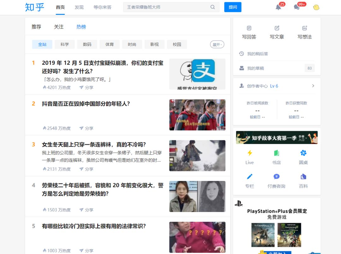Image resolution: width=341 pixels, height=254 pixels.
Task: Open the 等你来答 menu item
Action: [x=103, y=7]
